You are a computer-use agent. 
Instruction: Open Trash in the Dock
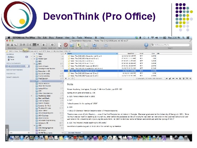tap(186, 138)
